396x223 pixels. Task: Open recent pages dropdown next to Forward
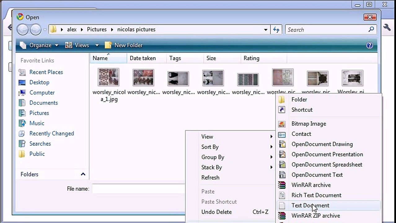[x=45, y=30]
